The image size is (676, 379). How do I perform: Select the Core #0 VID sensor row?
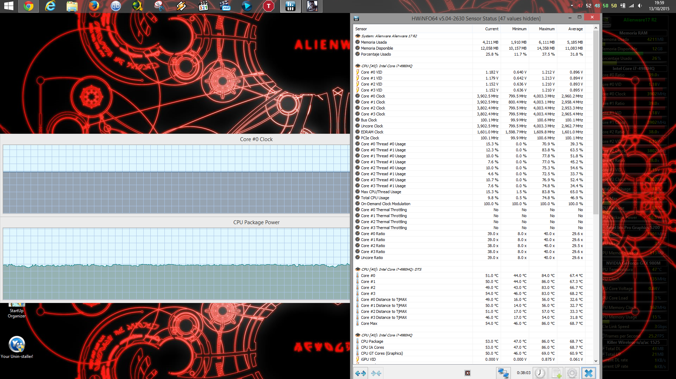[469, 72]
